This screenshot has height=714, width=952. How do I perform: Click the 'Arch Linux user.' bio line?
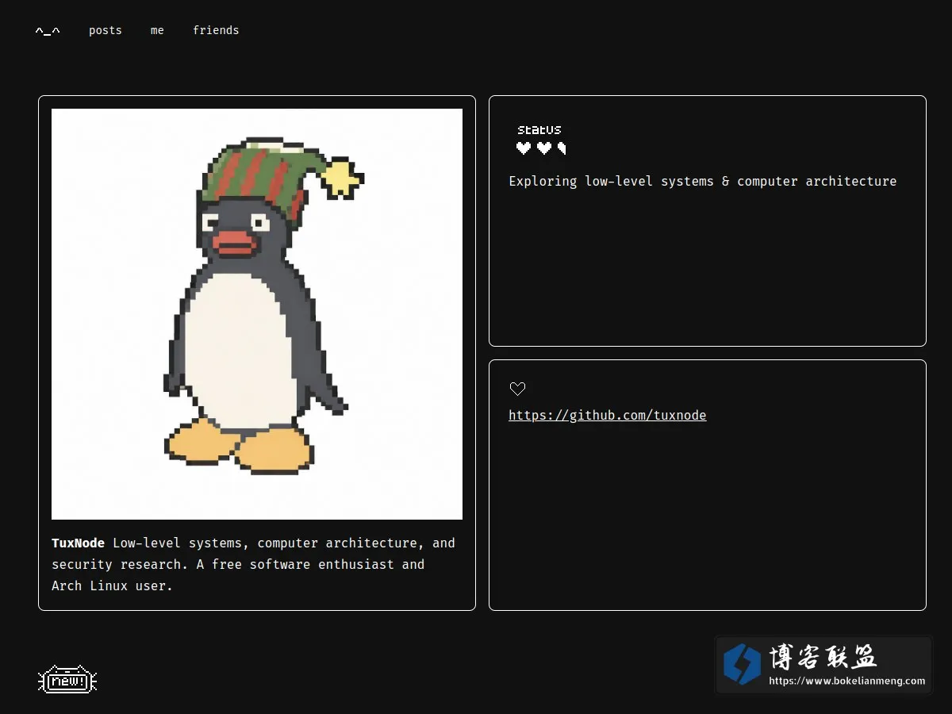112,586
